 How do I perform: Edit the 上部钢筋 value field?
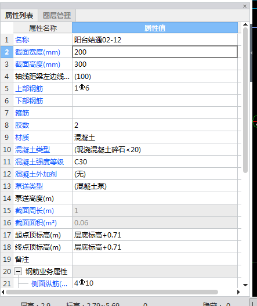(155, 88)
